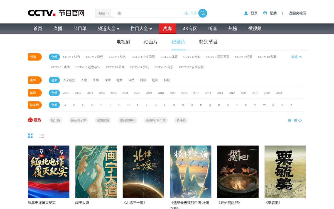This screenshot has width=334, height=209.
Task: Click hot tag 谁调鼎中味
Action: (127, 120)
